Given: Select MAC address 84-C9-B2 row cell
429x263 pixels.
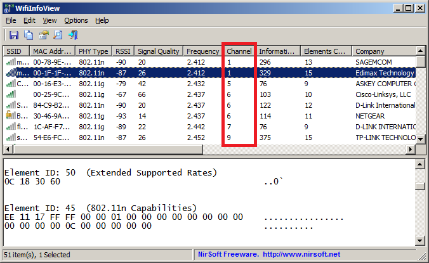Looking at the screenshot, I should point(52,105).
